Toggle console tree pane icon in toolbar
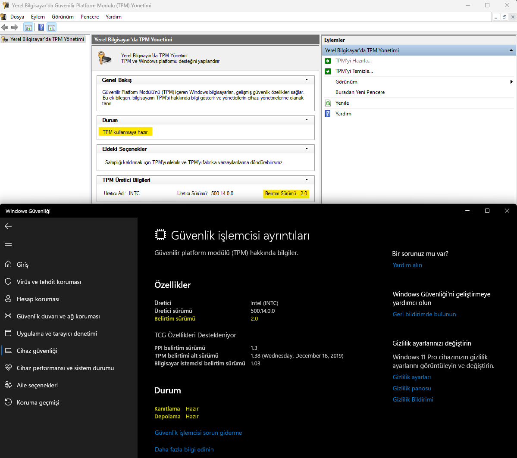The height and width of the screenshot is (458, 517). pos(28,27)
